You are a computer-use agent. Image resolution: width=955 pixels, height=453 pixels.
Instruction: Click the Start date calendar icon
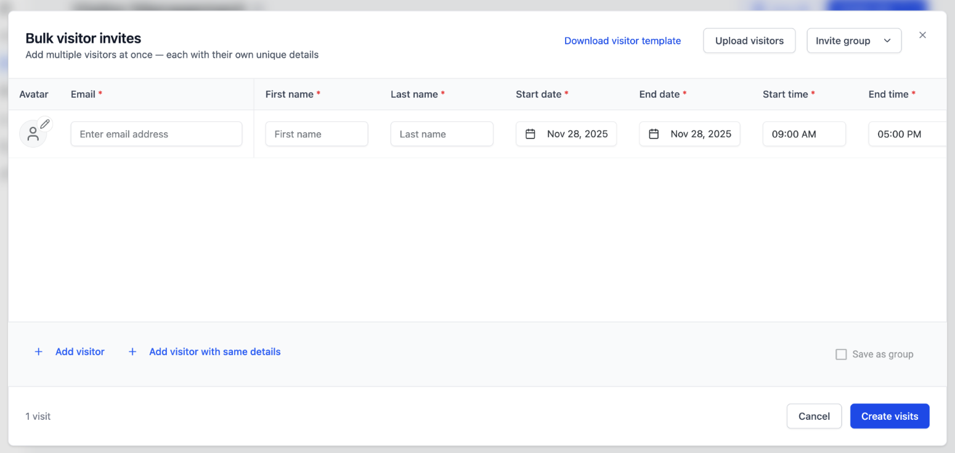click(530, 134)
